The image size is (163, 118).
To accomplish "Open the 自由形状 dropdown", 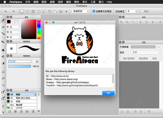I will point(80,11).
